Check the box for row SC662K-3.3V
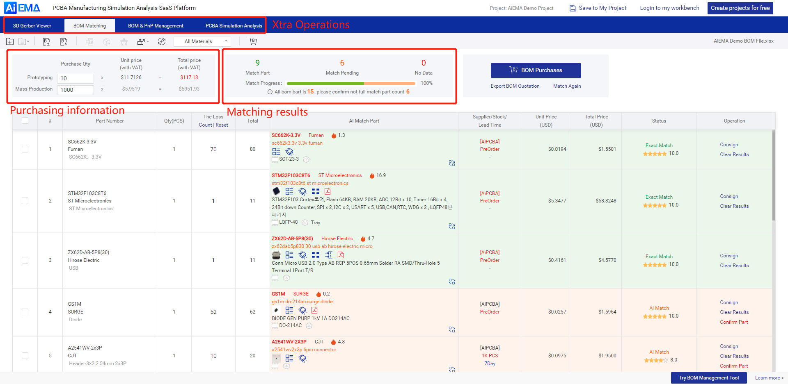 pyautogui.click(x=25, y=149)
